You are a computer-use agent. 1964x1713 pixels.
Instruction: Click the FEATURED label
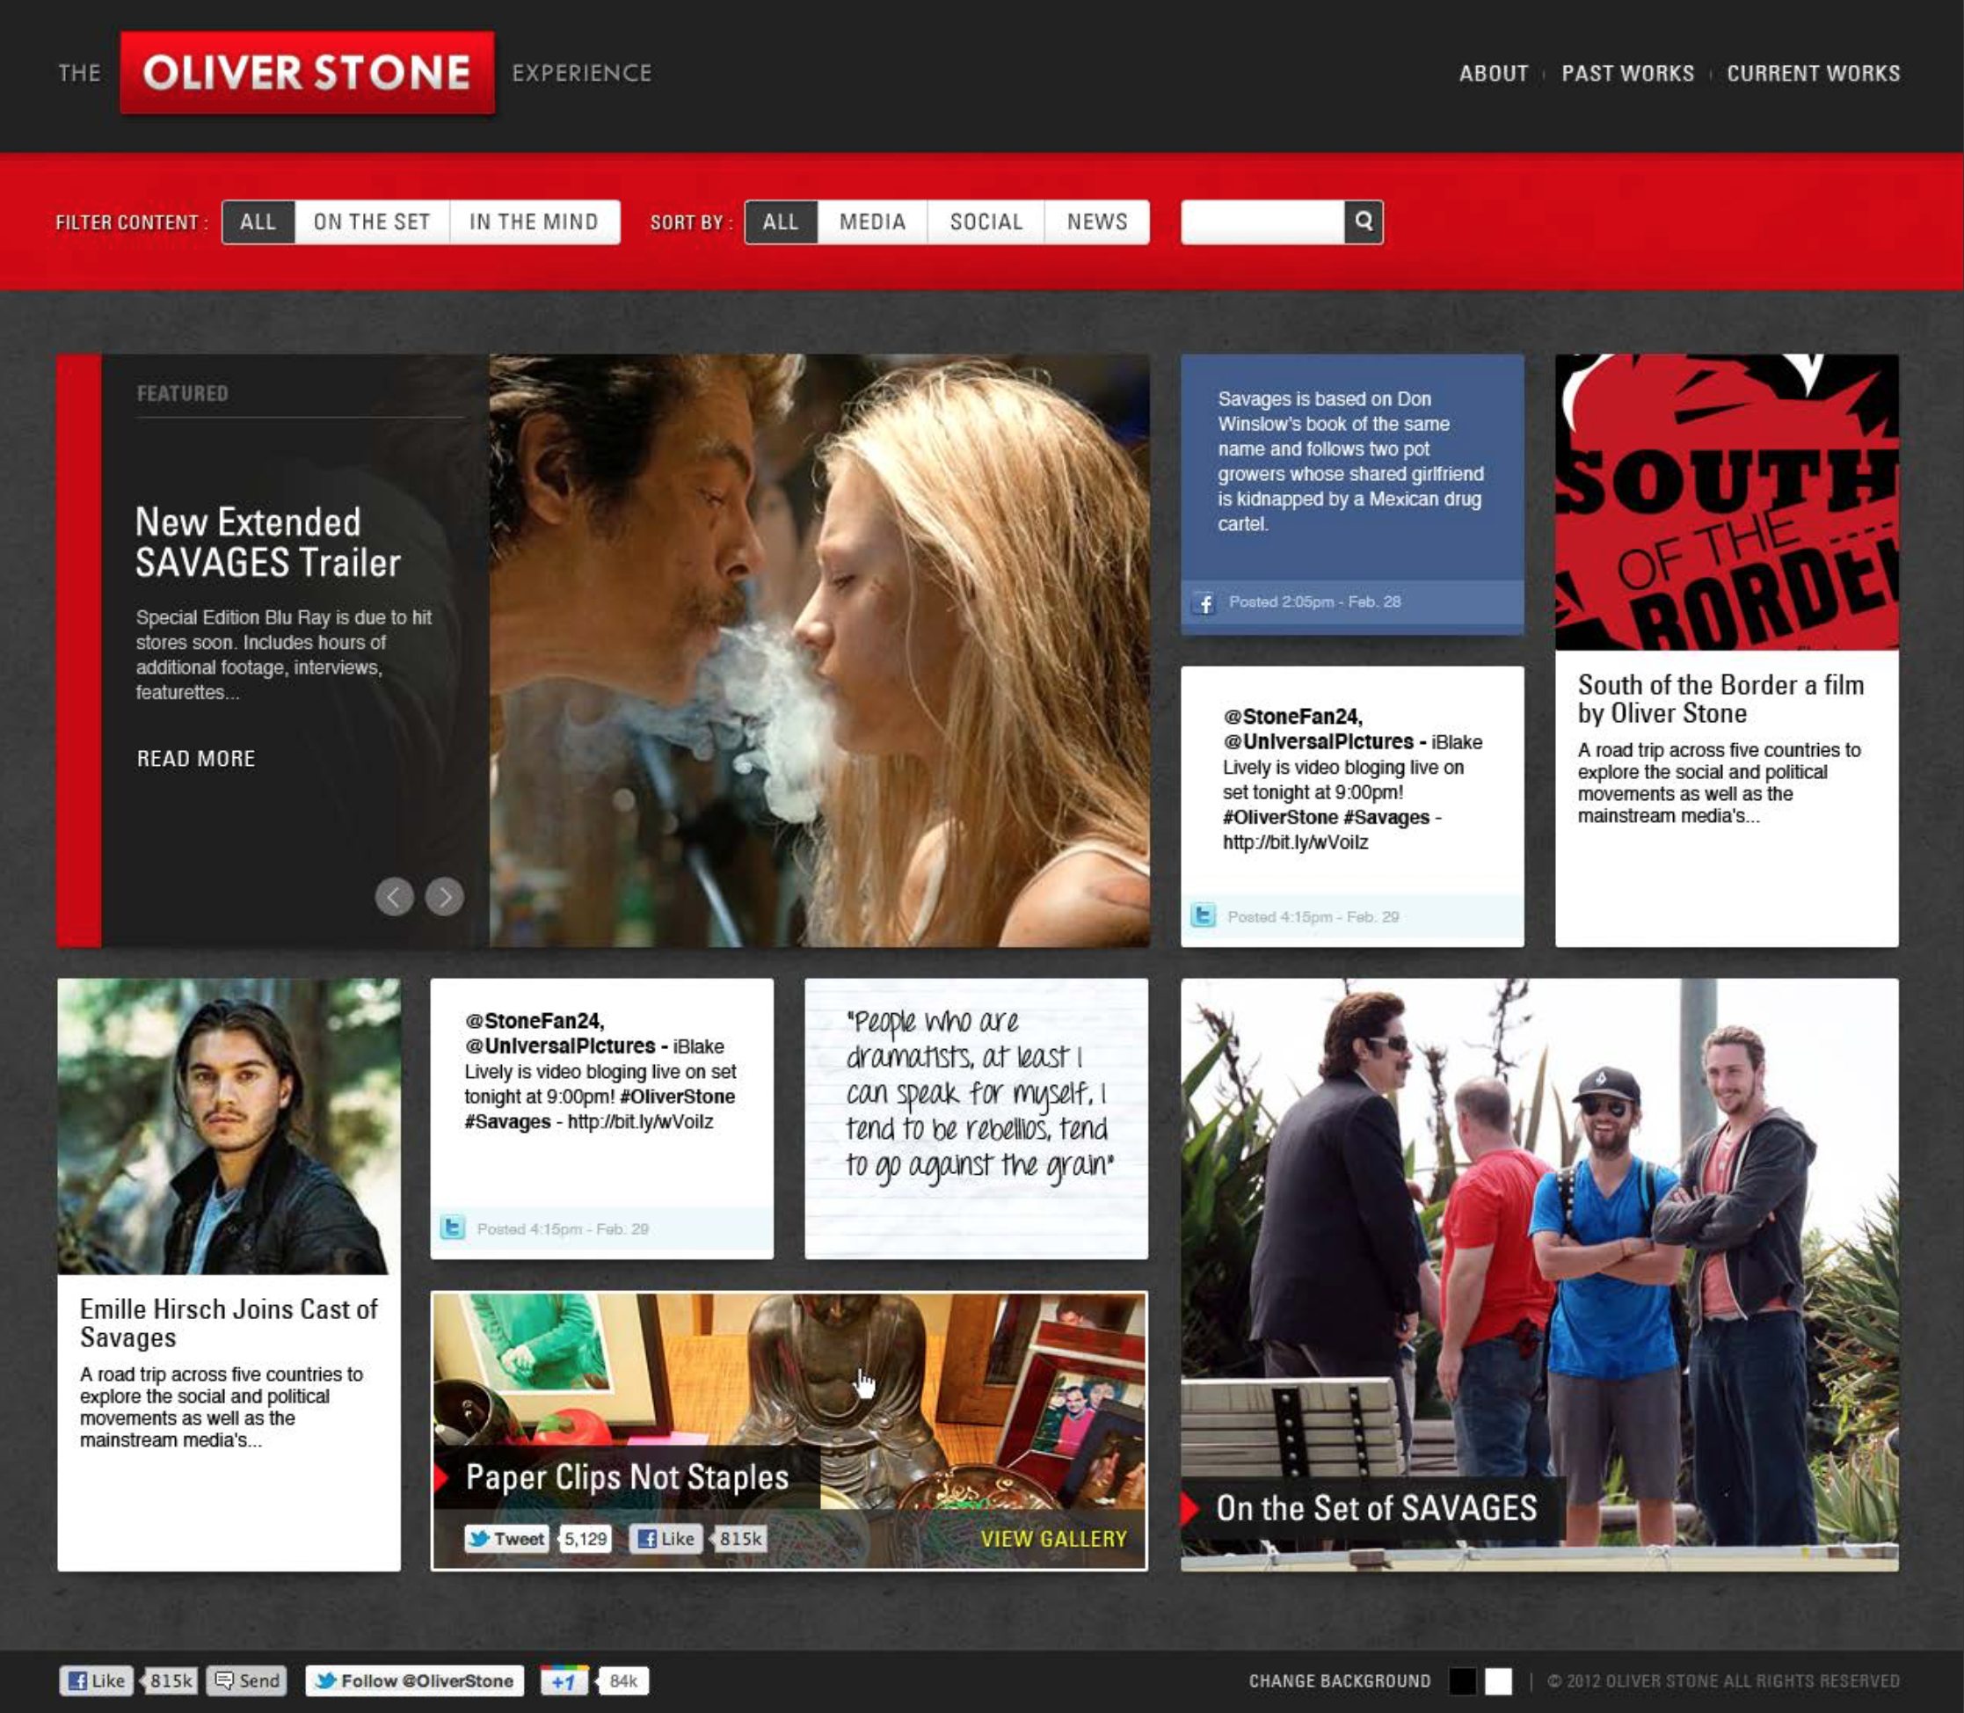coord(183,394)
